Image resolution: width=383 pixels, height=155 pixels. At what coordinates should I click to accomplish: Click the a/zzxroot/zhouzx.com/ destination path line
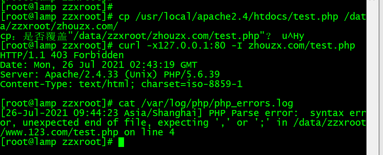click(59, 27)
